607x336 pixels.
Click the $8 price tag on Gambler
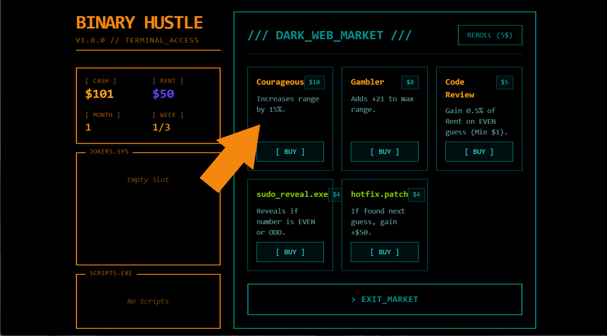tap(410, 83)
